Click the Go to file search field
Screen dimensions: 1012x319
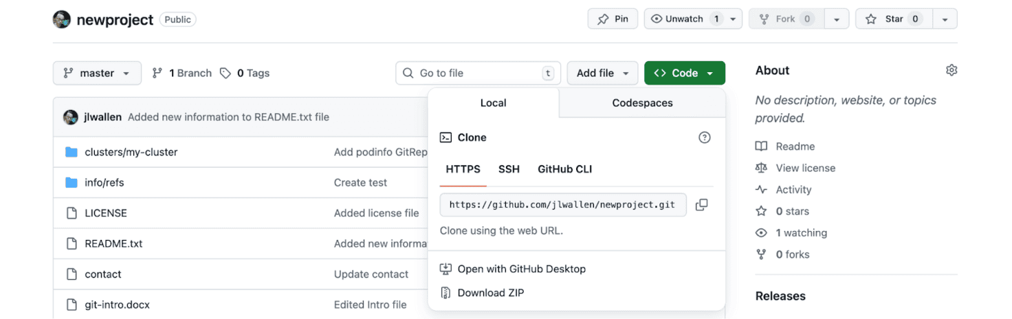tap(478, 73)
